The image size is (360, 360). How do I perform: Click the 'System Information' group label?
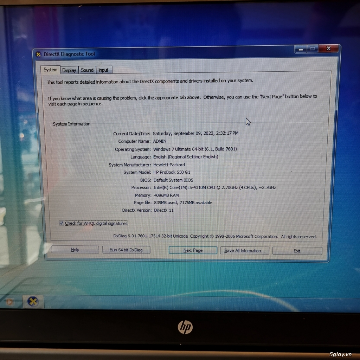(x=72, y=124)
